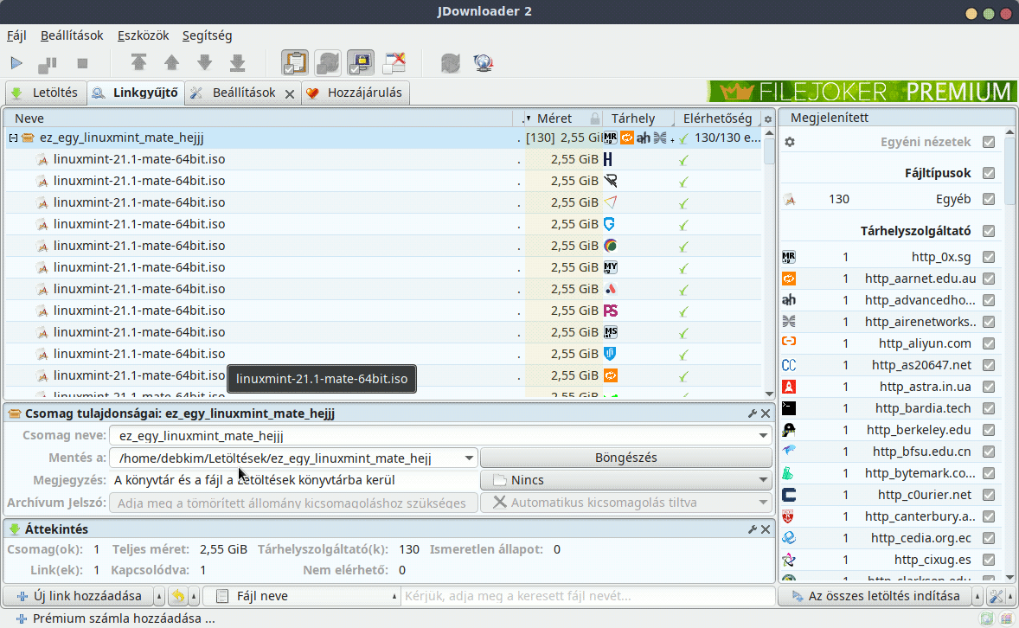Uncheck the http_aarnet.edu.au checkbox
The height and width of the screenshot is (628, 1019).
point(989,279)
